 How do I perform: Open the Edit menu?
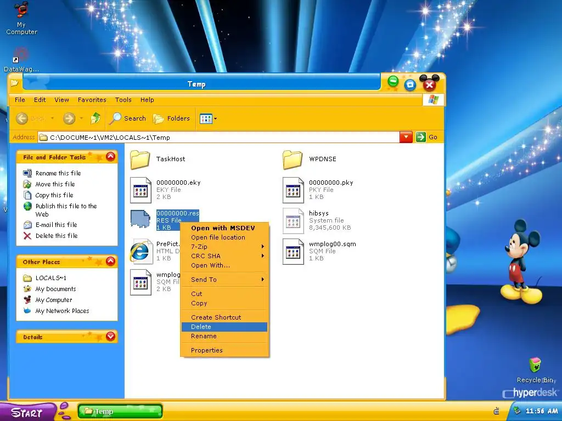pos(40,100)
